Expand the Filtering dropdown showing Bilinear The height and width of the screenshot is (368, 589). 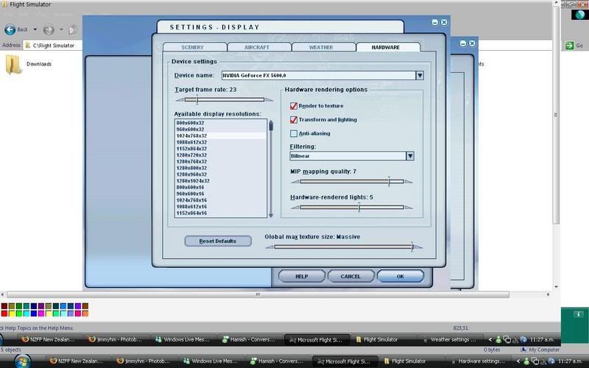pos(410,156)
